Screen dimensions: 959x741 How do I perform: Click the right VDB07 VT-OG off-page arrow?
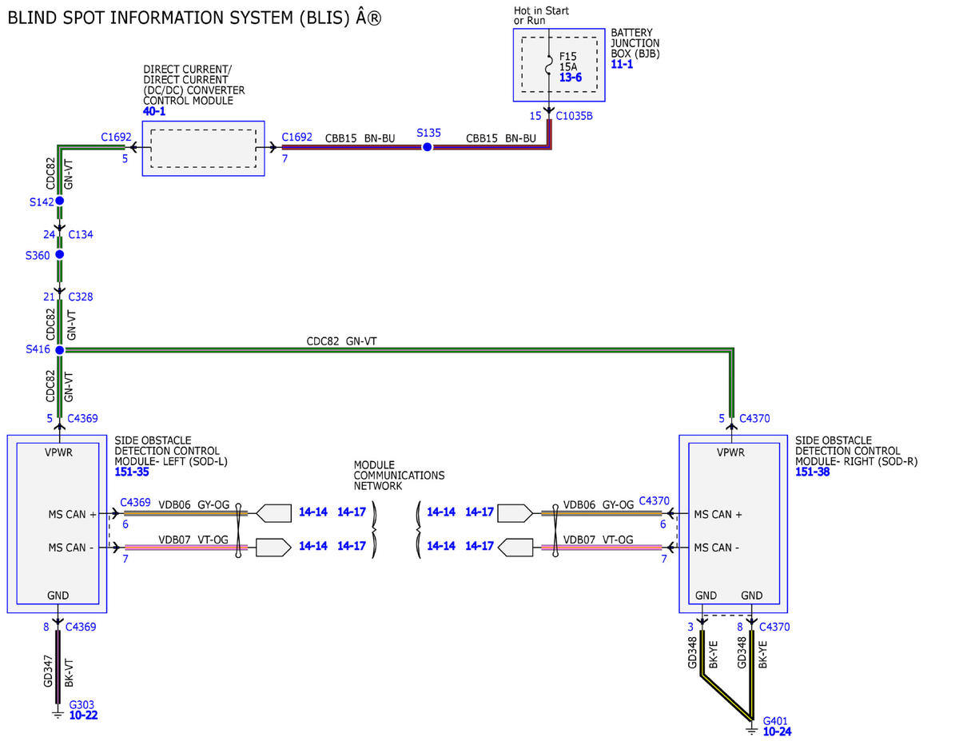(515, 548)
